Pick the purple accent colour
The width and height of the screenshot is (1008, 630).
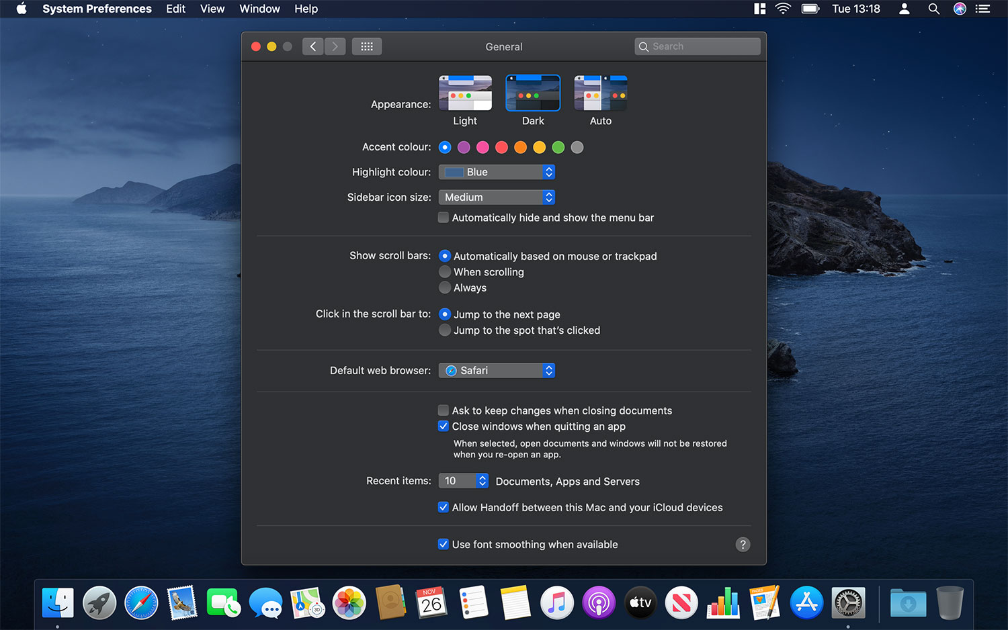pos(464,147)
